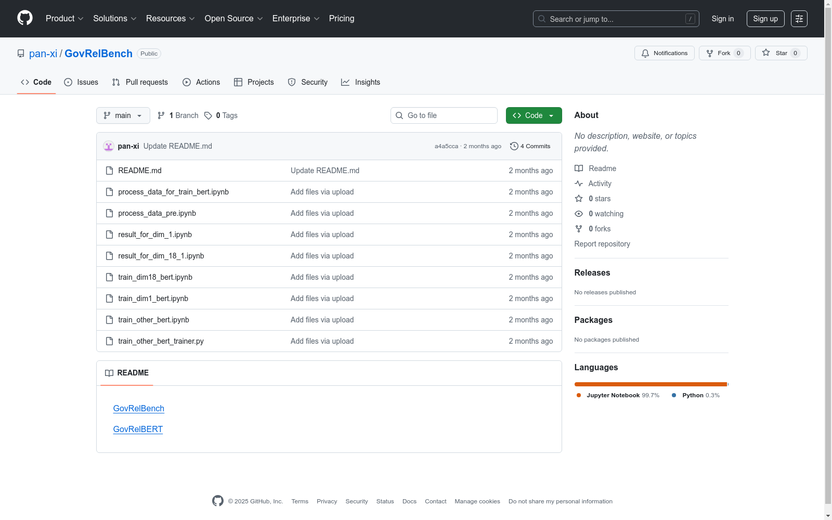This screenshot has height=520, width=832.
Task: Open the repository Security tab
Action: point(308,82)
